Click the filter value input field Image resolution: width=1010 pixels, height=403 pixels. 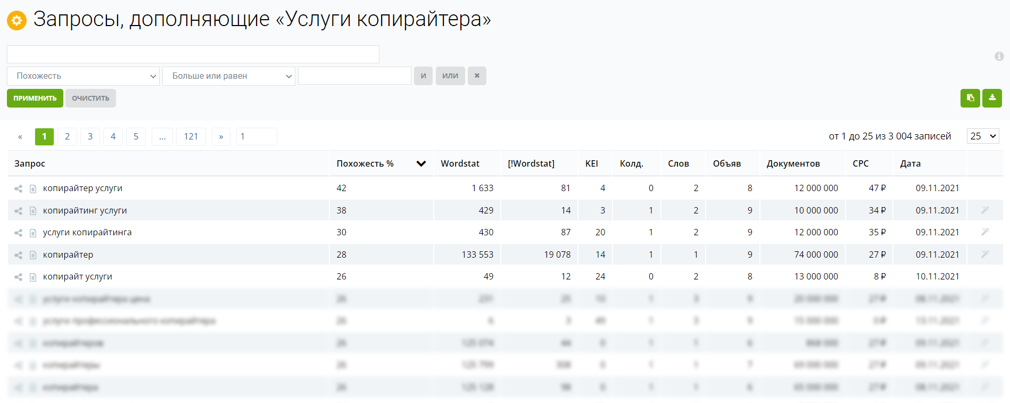[x=354, y=76]
